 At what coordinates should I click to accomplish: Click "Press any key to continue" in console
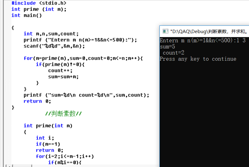click(x=198, y=59)
